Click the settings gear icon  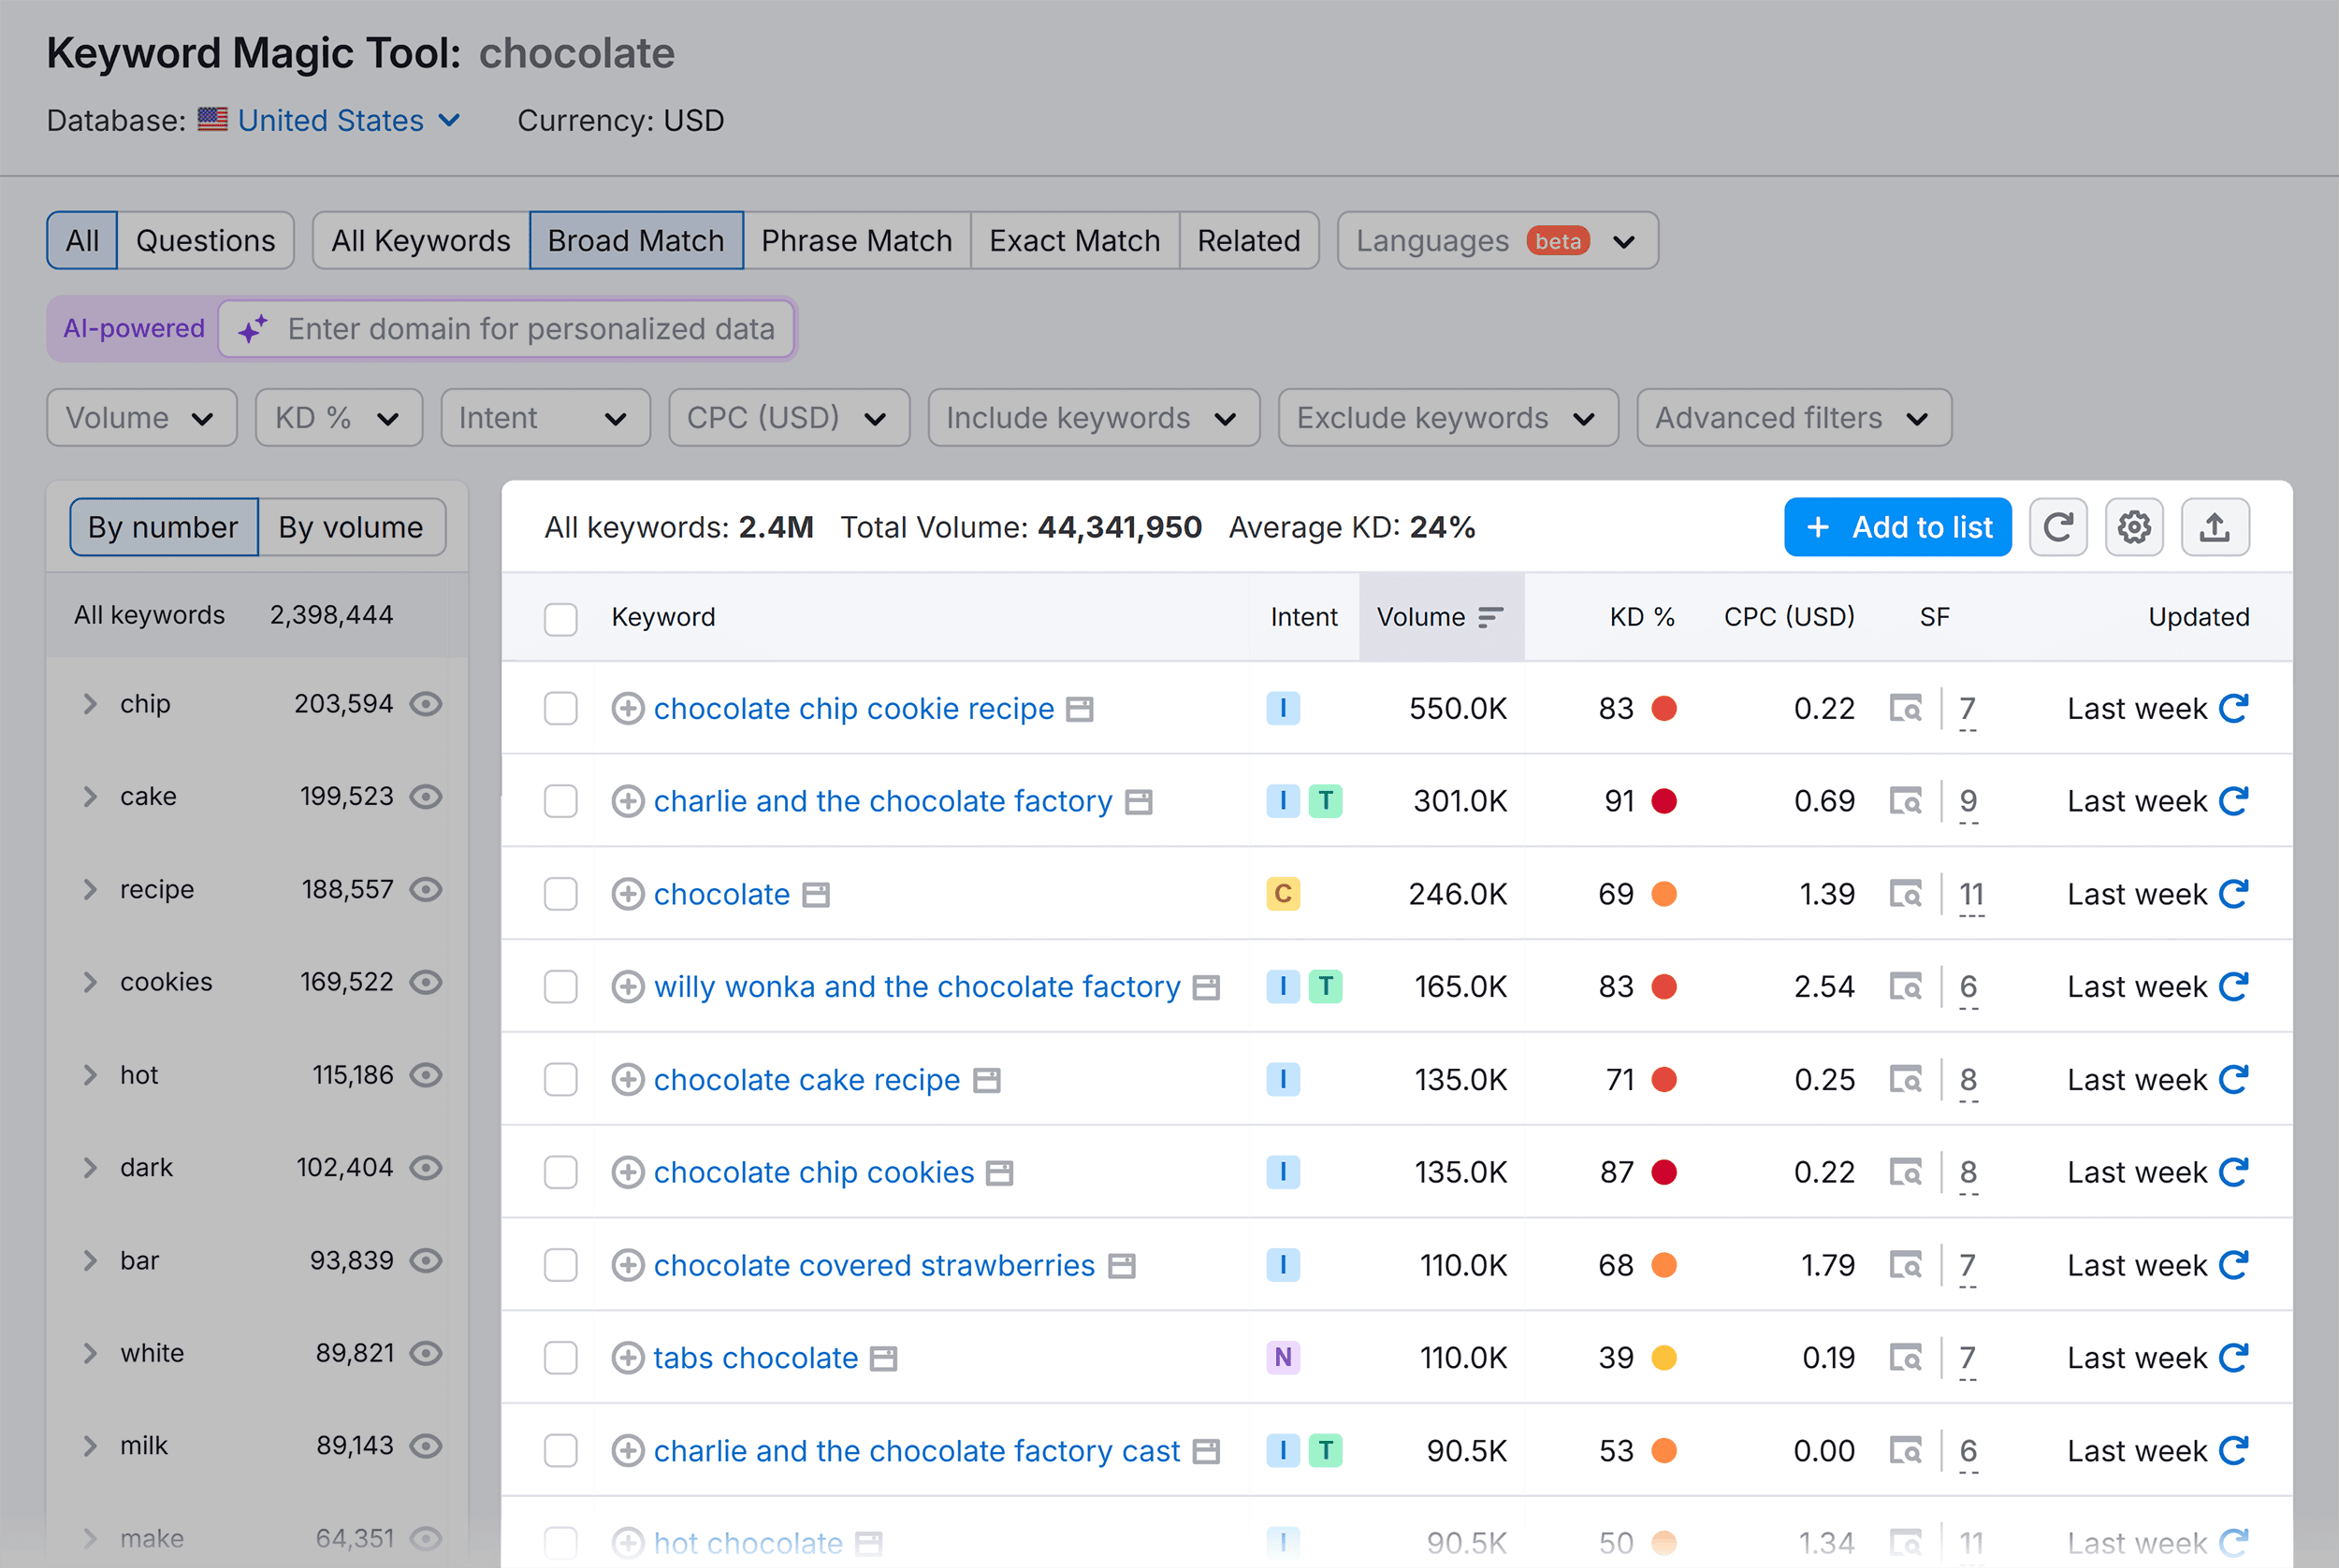pyautogui.click(x=2136, y=525)
